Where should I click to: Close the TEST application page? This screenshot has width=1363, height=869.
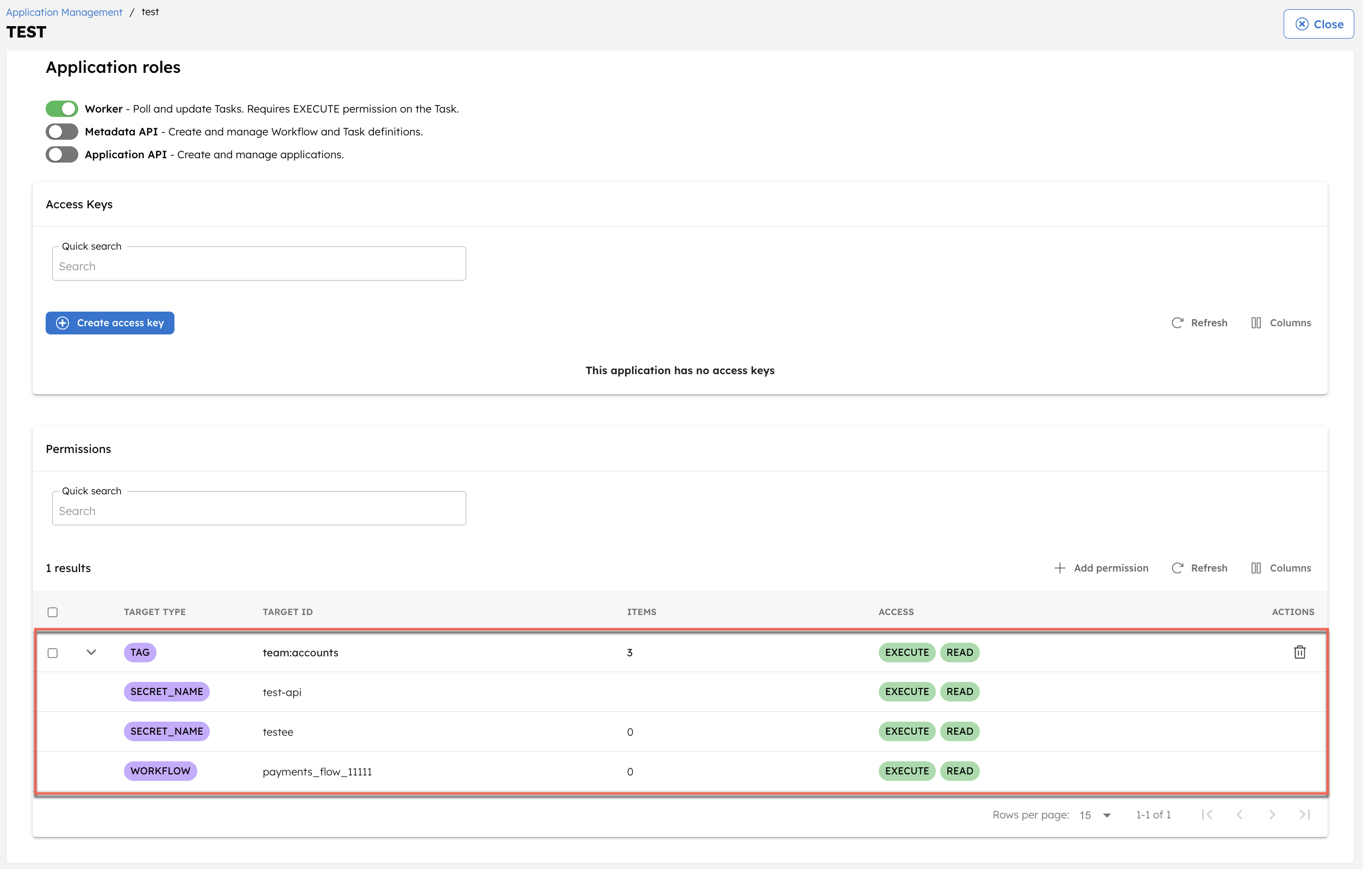point(1318,24)
